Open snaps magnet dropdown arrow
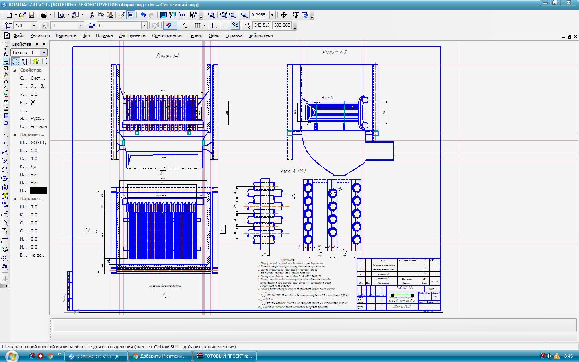579x362 pixels. [175, 25]
